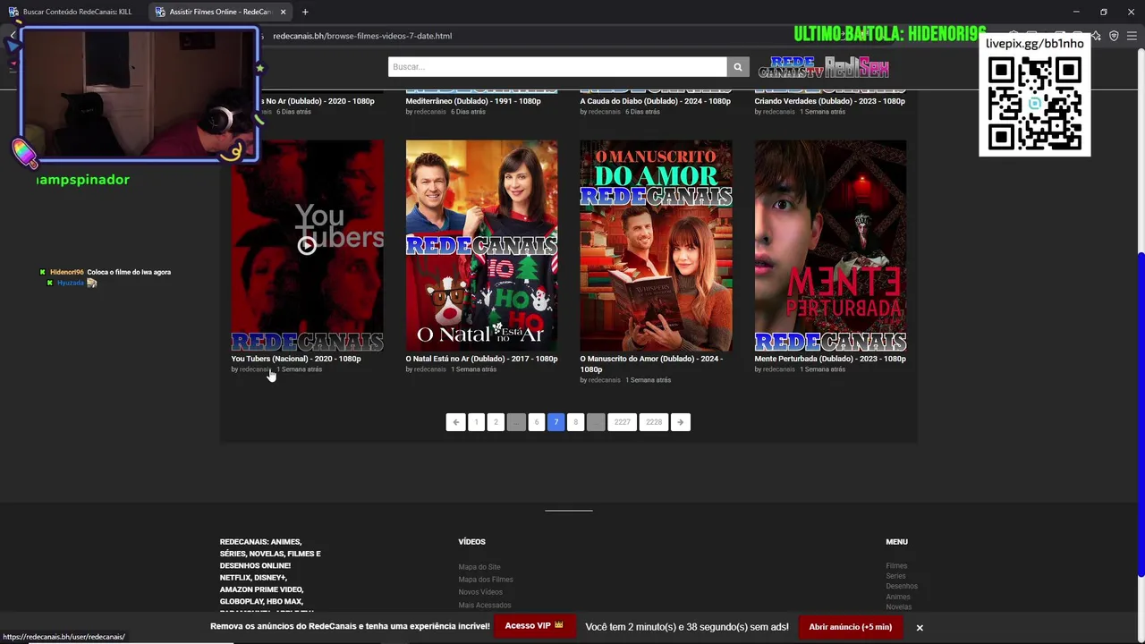Click redecanais author under Mente Perturbada

(x=778, y=369)
